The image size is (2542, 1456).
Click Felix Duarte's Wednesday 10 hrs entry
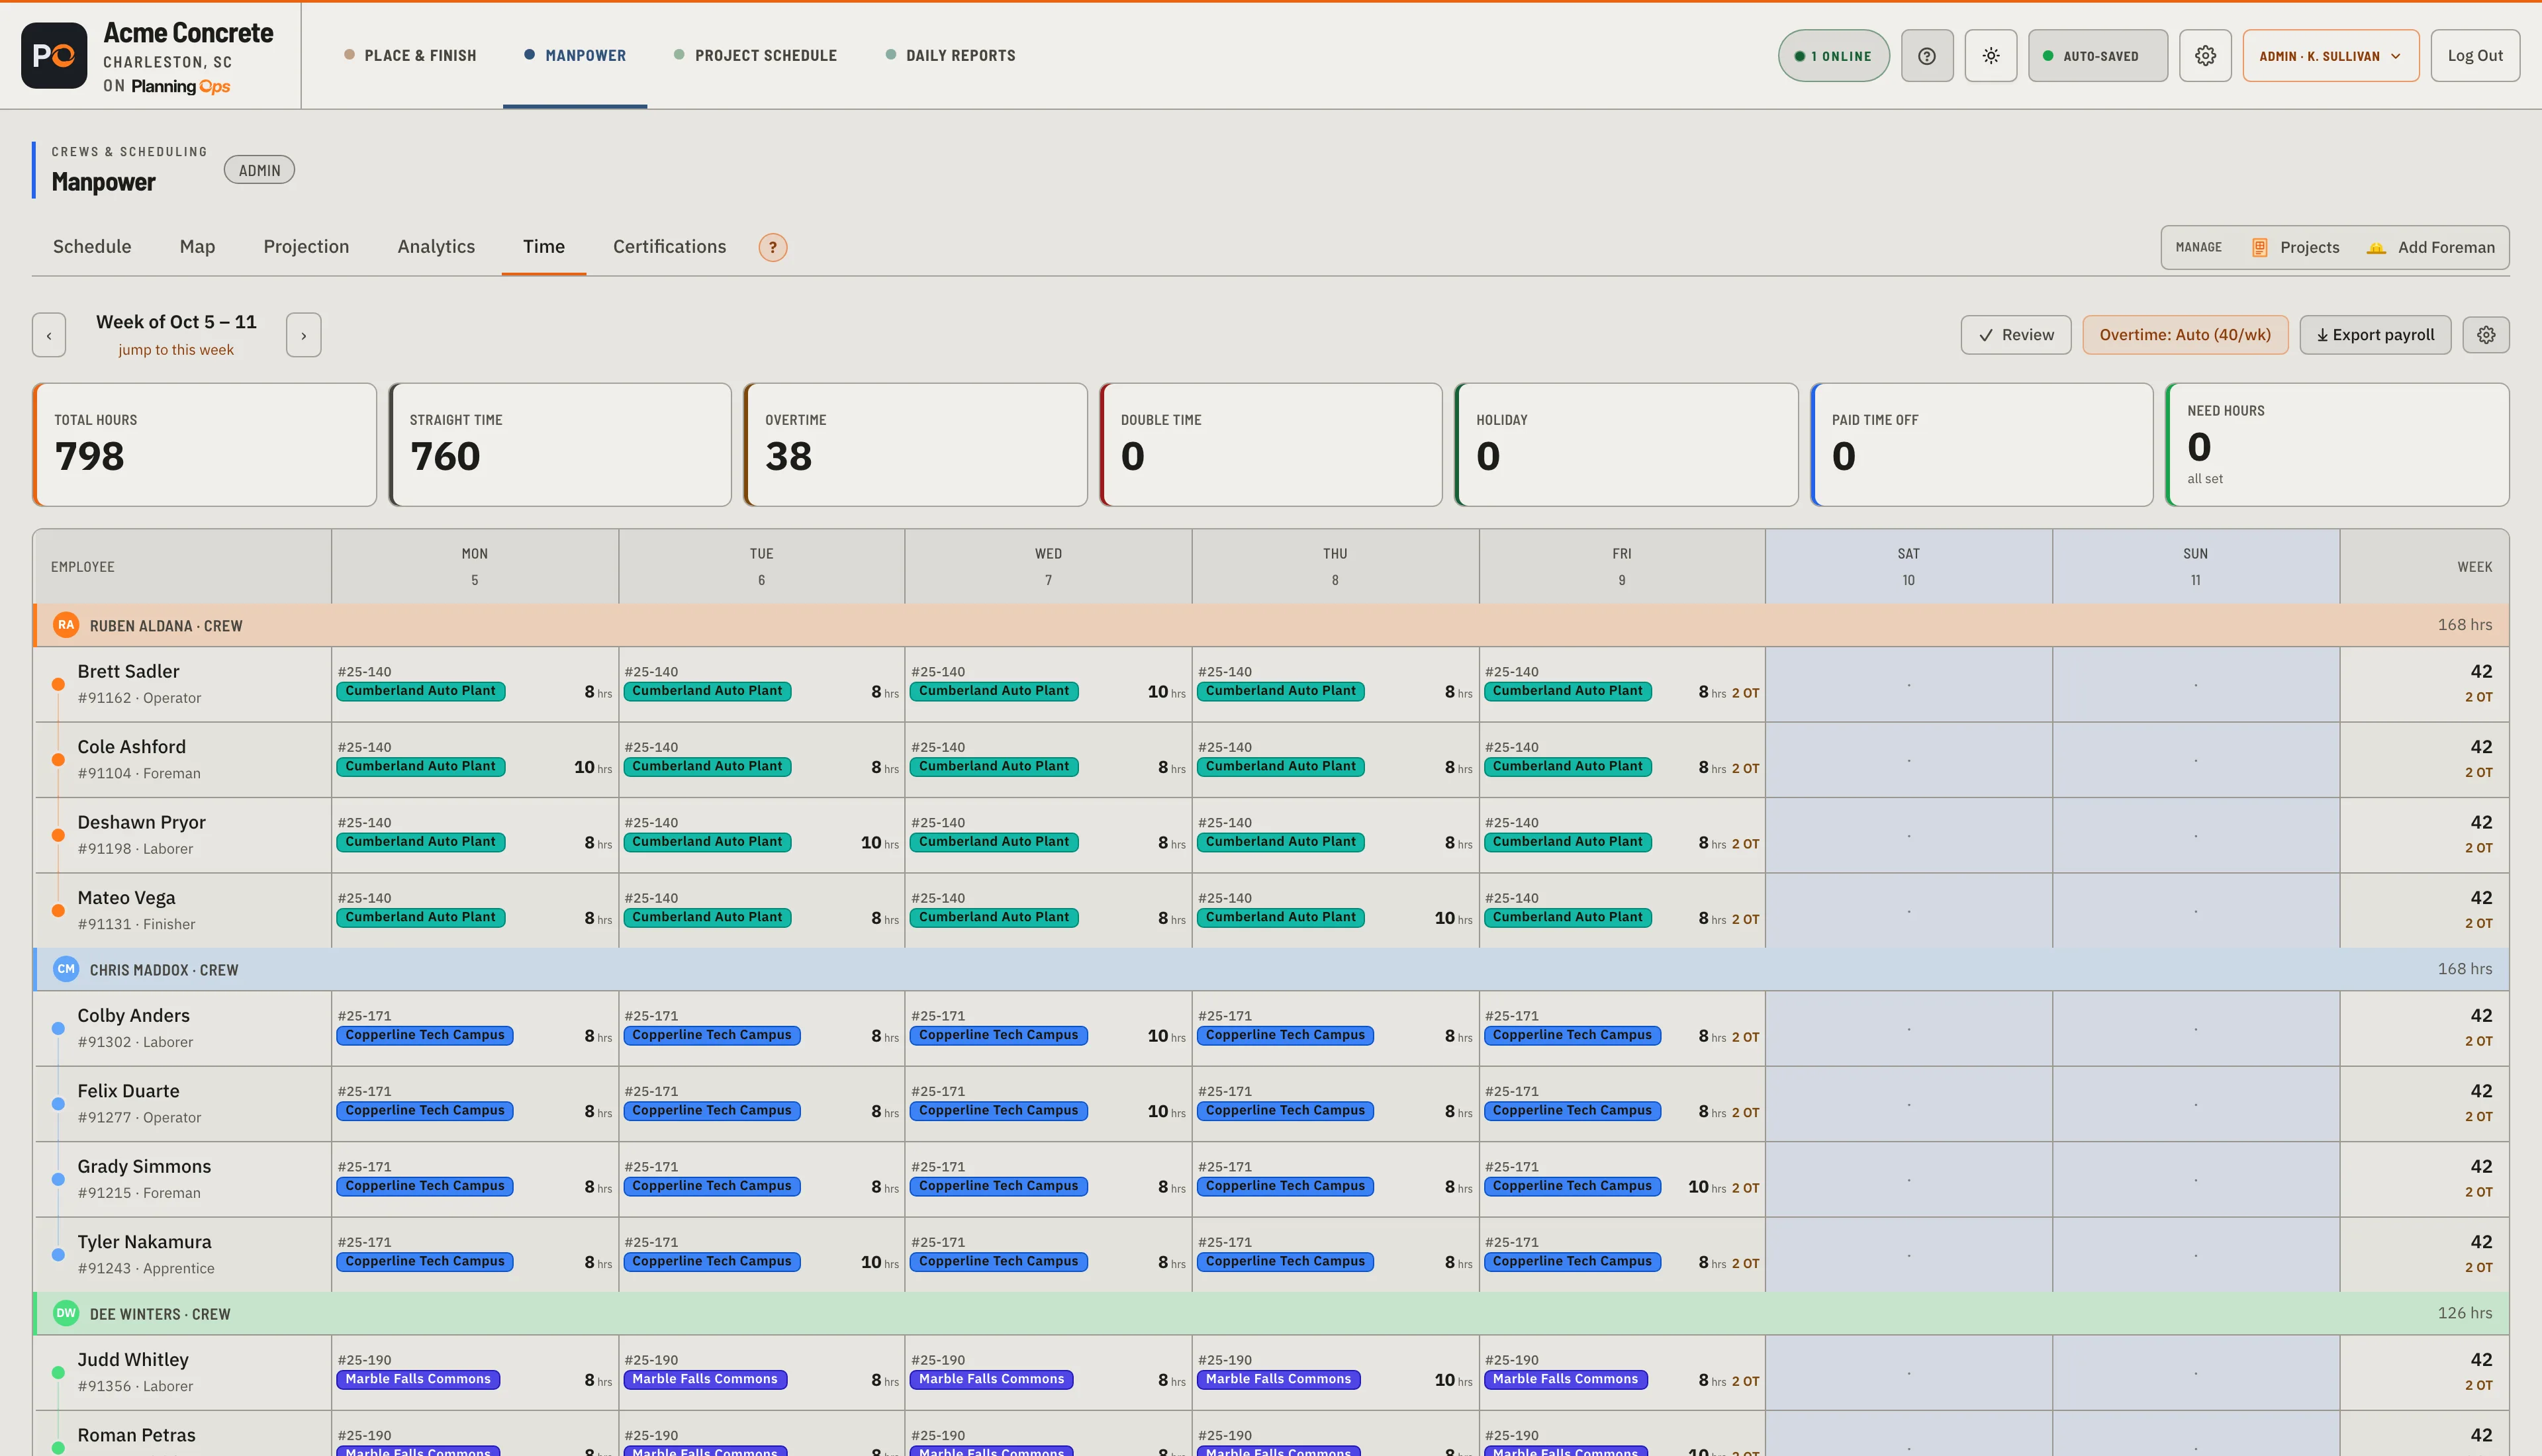(1166, 1111)
